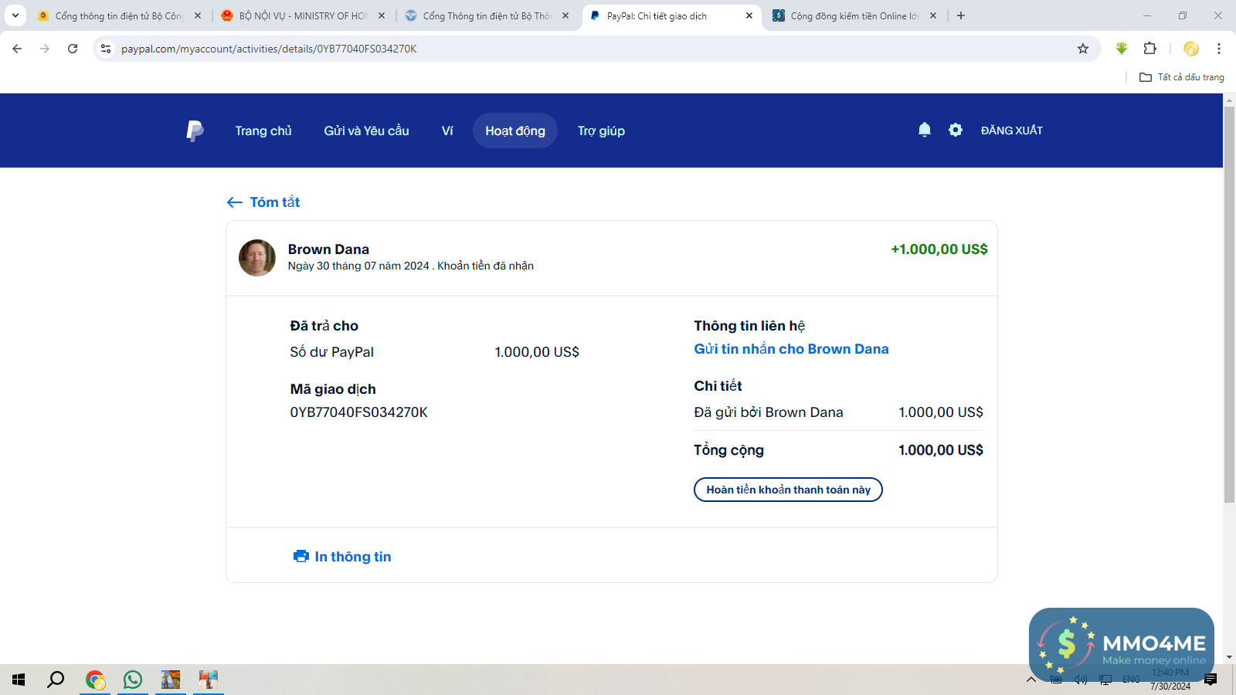Image resolution: width=1236 pixels, height=695 pixels.
Task: Click Gửi tin nhắn cho Brown Dana
Action: 791,349
